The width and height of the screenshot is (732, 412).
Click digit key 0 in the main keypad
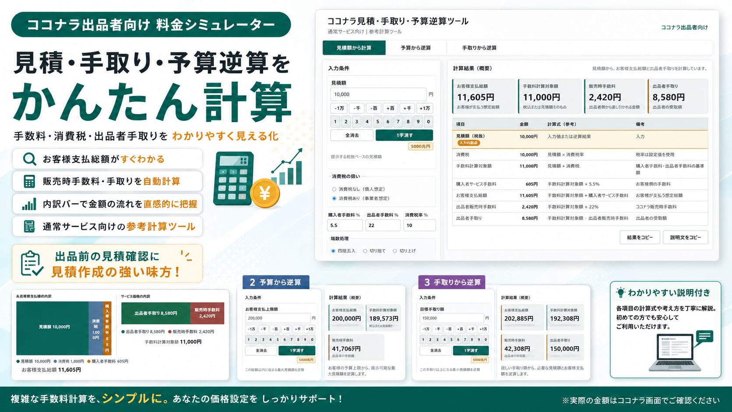429,122
